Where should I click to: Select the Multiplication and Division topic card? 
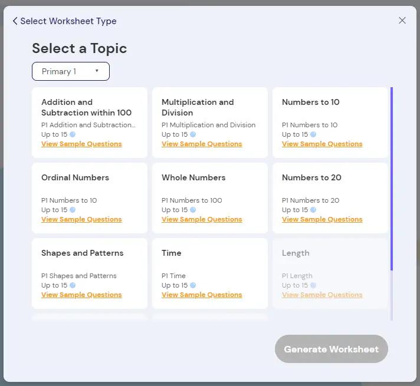[x=210, y=123]
